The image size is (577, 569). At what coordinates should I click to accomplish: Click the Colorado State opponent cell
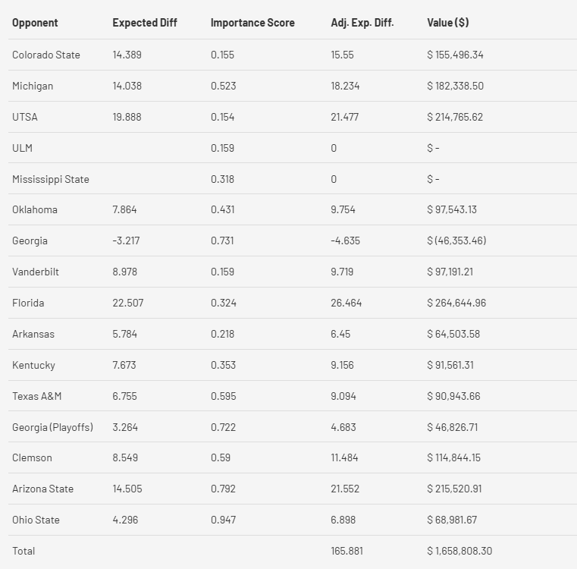[46, 55]
